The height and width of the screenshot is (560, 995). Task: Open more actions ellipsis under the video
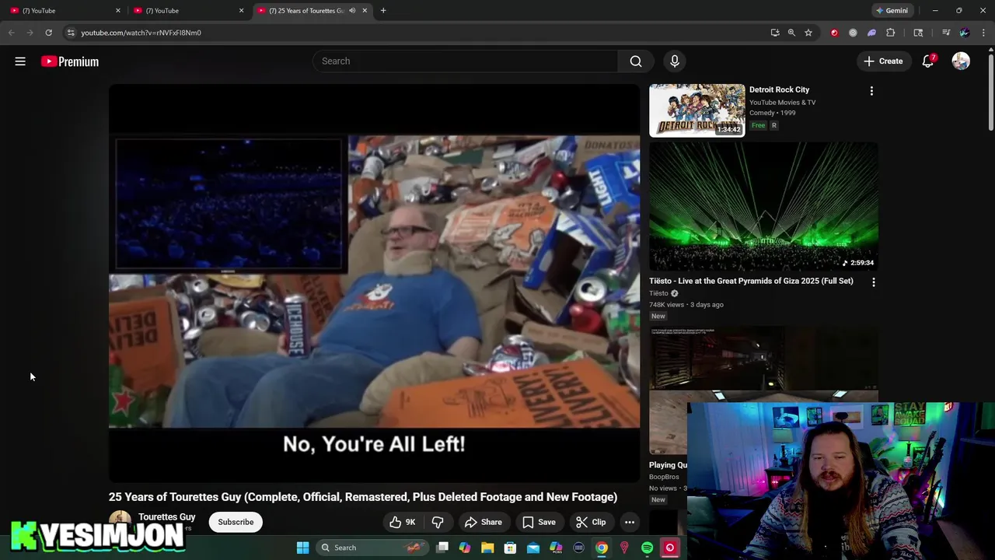pos(630,522)
